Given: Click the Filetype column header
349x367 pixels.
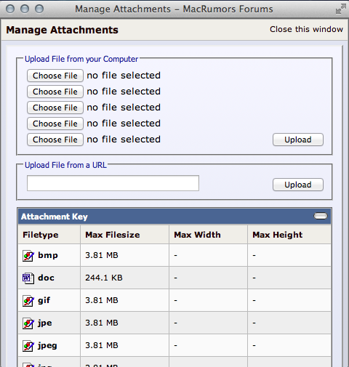Looking at the screenshot, I should click(41, 235).
